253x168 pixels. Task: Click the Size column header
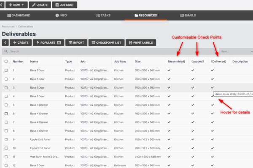pyautogui.click(x=137, y=61)
